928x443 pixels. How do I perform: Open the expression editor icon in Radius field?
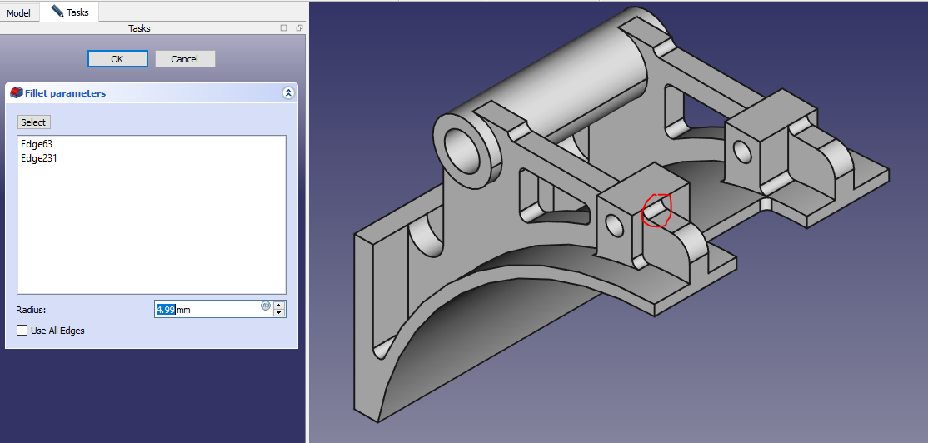click(266, 306)
